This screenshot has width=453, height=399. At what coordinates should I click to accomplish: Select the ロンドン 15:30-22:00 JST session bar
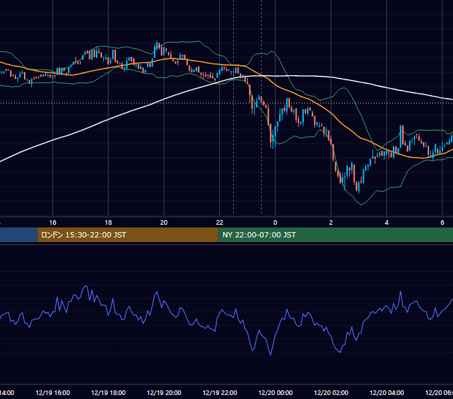[x=128, y=235]
